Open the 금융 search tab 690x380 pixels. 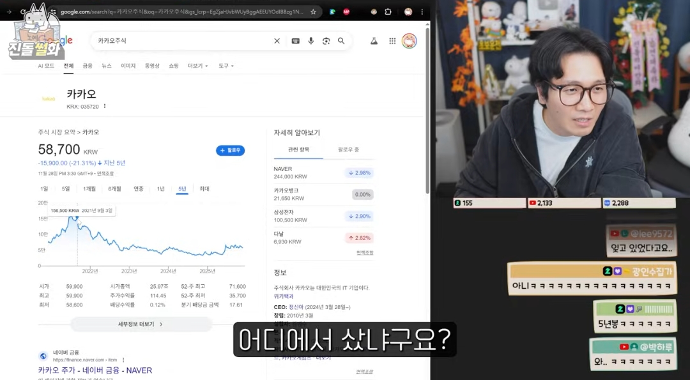(x=88, y=66)
